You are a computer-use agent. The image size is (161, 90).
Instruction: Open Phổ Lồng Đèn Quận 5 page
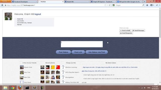tap(72, 72)
